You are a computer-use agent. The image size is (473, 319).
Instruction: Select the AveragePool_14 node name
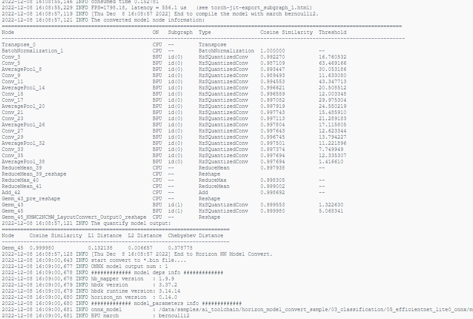23,88
